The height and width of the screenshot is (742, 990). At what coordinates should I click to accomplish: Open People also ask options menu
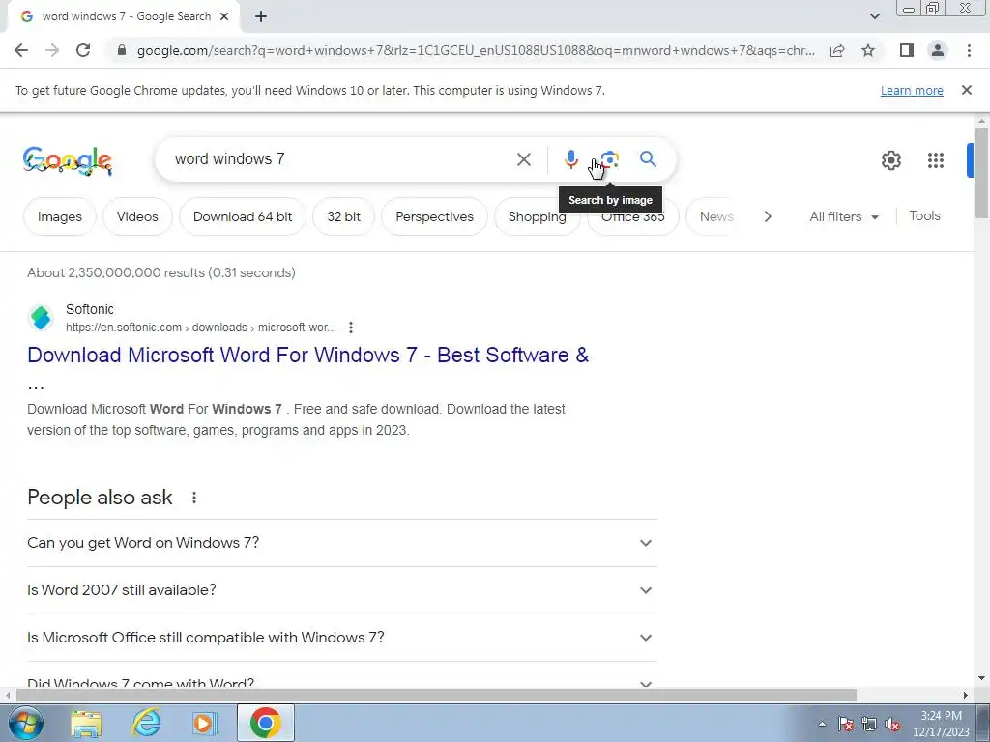pyautogui.click(x=193, y=498)
